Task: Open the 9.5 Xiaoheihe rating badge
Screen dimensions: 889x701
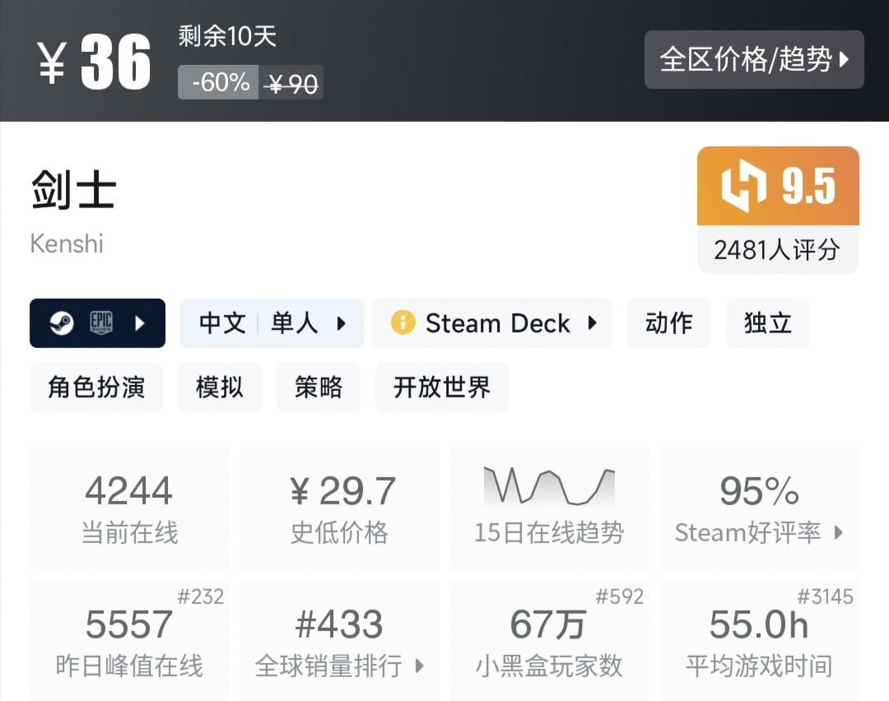Action: click(777, 187)
